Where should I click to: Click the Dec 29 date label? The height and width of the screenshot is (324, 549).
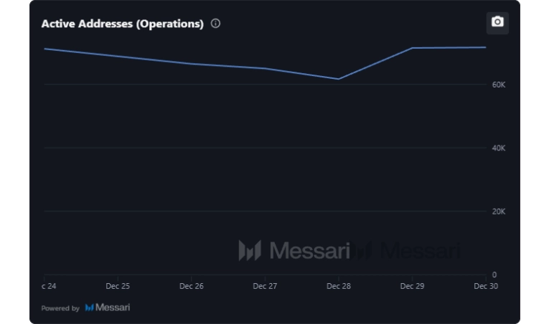[412, 286]
